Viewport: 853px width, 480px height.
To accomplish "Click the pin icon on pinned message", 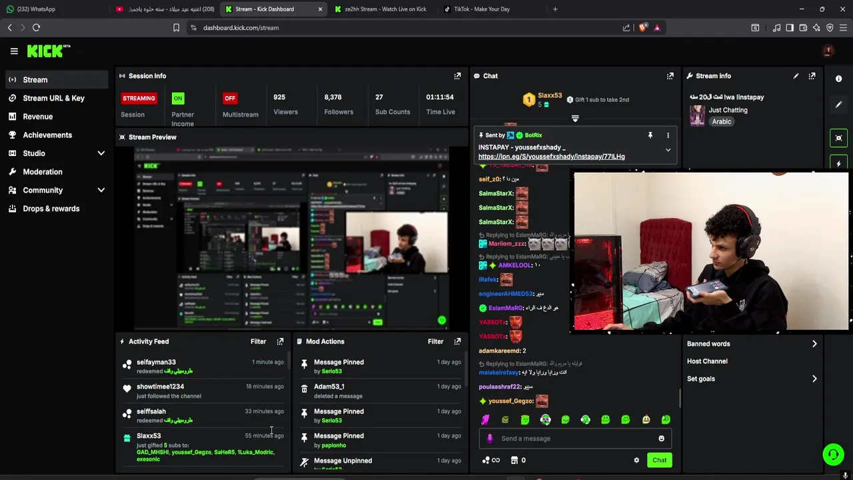I will point(650,135).
